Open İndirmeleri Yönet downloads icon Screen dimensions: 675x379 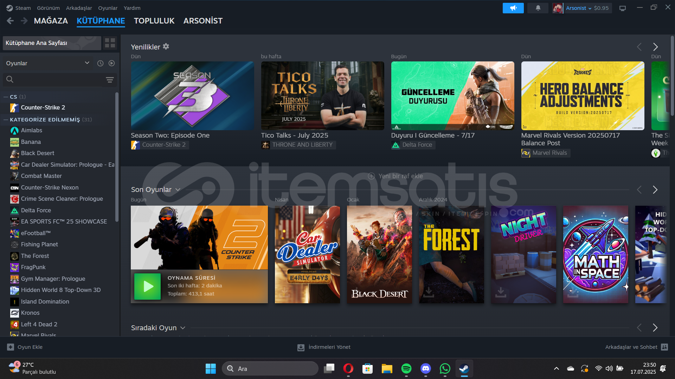(x=301, y=347)
